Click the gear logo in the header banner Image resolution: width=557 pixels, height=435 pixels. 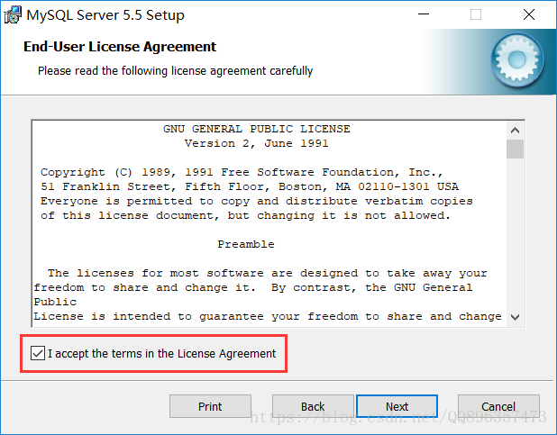pos(517,60)
